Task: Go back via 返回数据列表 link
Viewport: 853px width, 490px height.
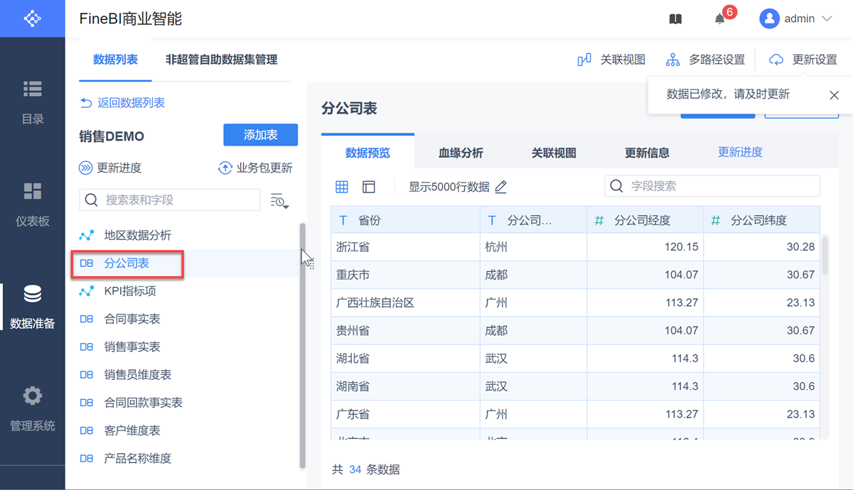Action: pyautogui.click(x=122, y=103)
